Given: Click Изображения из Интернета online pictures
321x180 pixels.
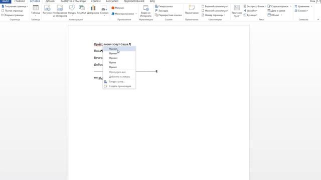Looking at the screenshot, I should tap(60, 10).
